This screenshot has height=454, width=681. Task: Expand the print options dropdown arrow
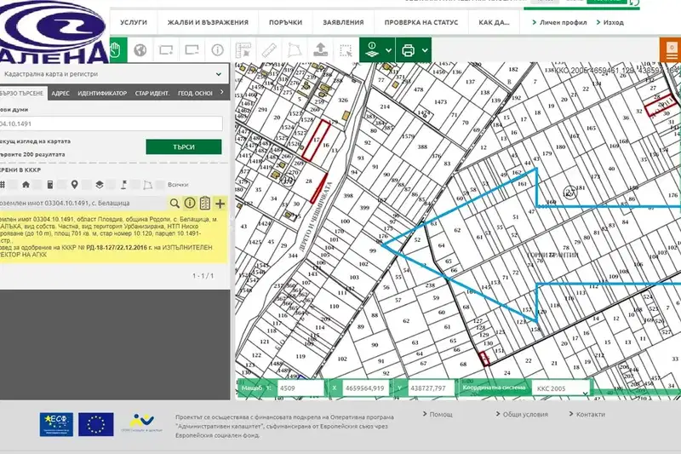425,50
